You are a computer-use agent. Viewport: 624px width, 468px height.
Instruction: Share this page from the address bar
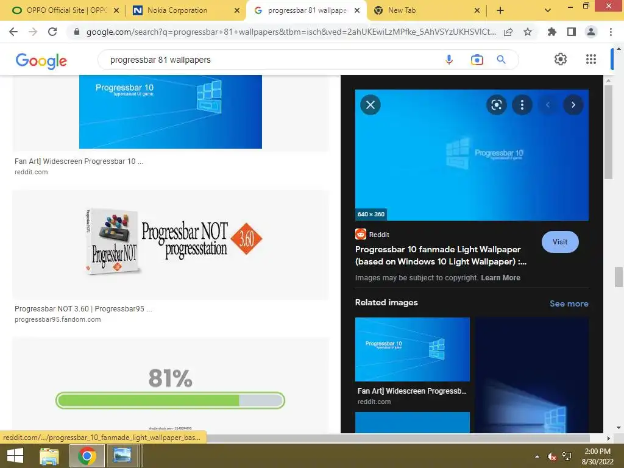[508, 32]
